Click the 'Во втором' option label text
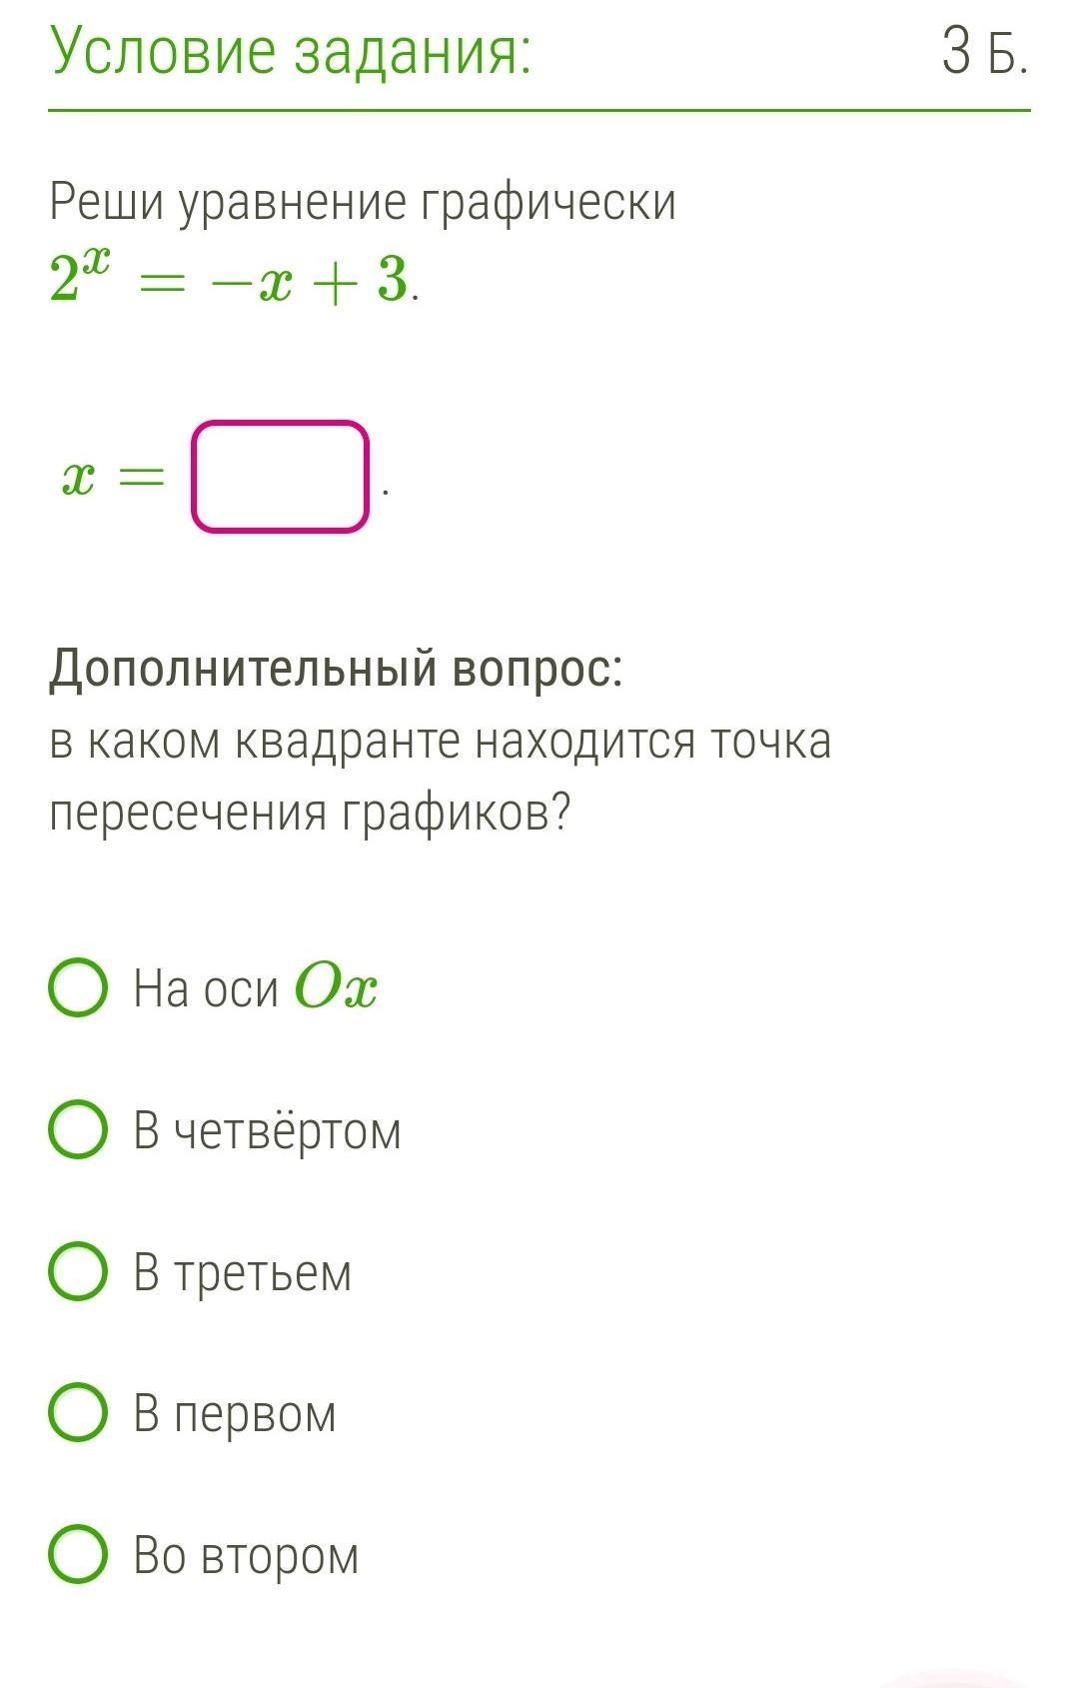Viewport: 1079px width, 1688px height. tap(246, 1556)
